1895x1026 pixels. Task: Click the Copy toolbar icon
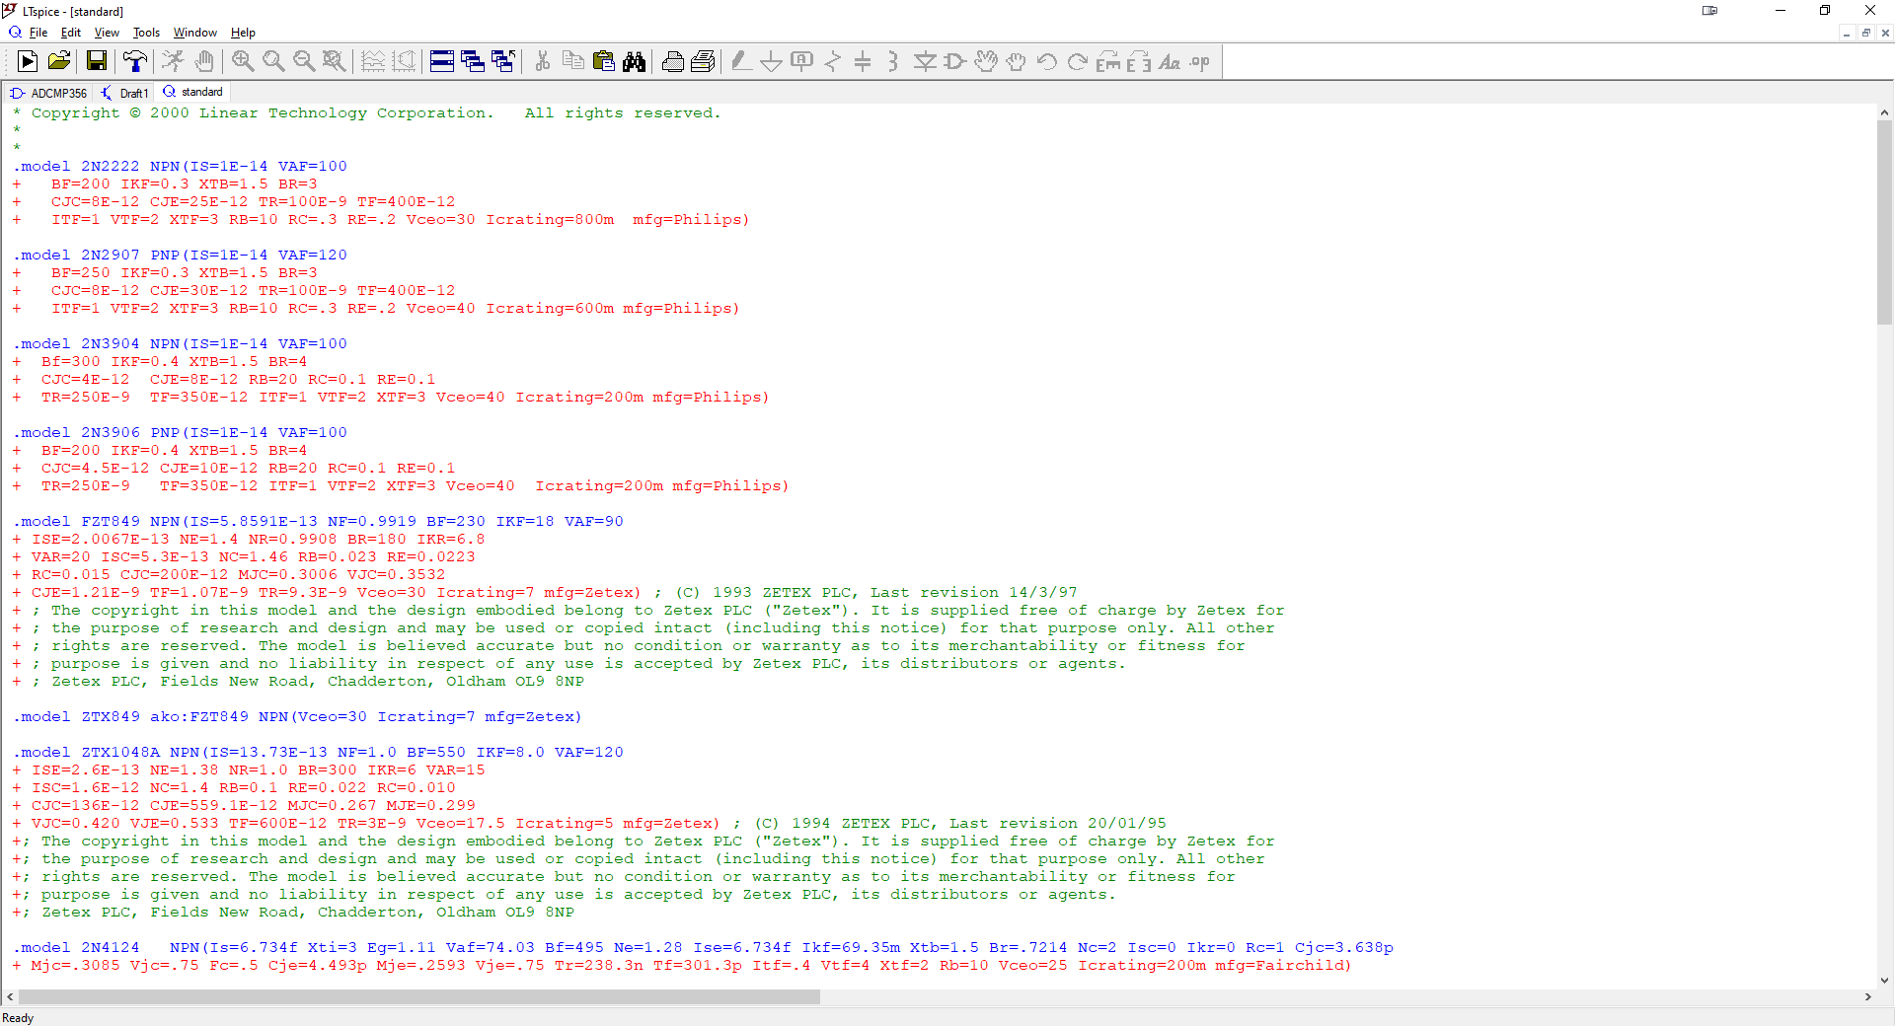572,61
